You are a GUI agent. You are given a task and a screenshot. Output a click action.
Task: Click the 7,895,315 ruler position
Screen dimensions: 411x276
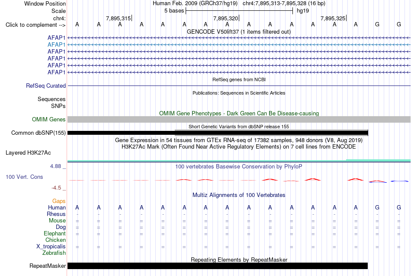pos(118,18)
